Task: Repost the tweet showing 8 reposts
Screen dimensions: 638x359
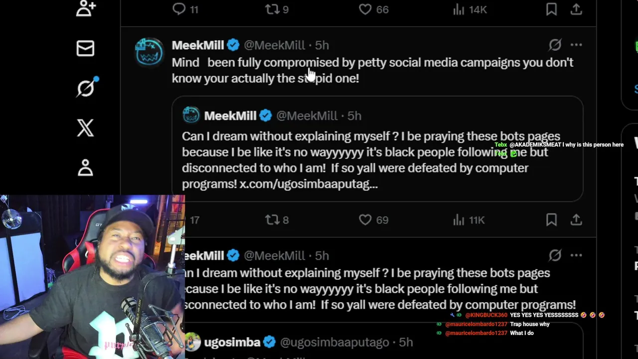Action: click(x=272, y=220)
